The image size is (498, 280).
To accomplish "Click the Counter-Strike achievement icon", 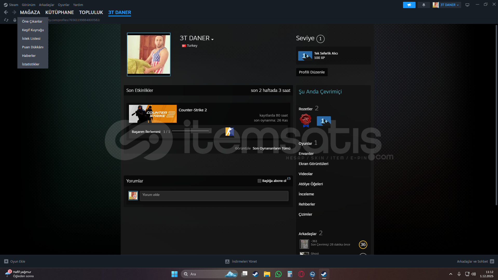I will [229, 132].
